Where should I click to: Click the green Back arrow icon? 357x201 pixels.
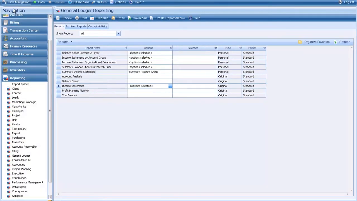(x=35, y=2)
